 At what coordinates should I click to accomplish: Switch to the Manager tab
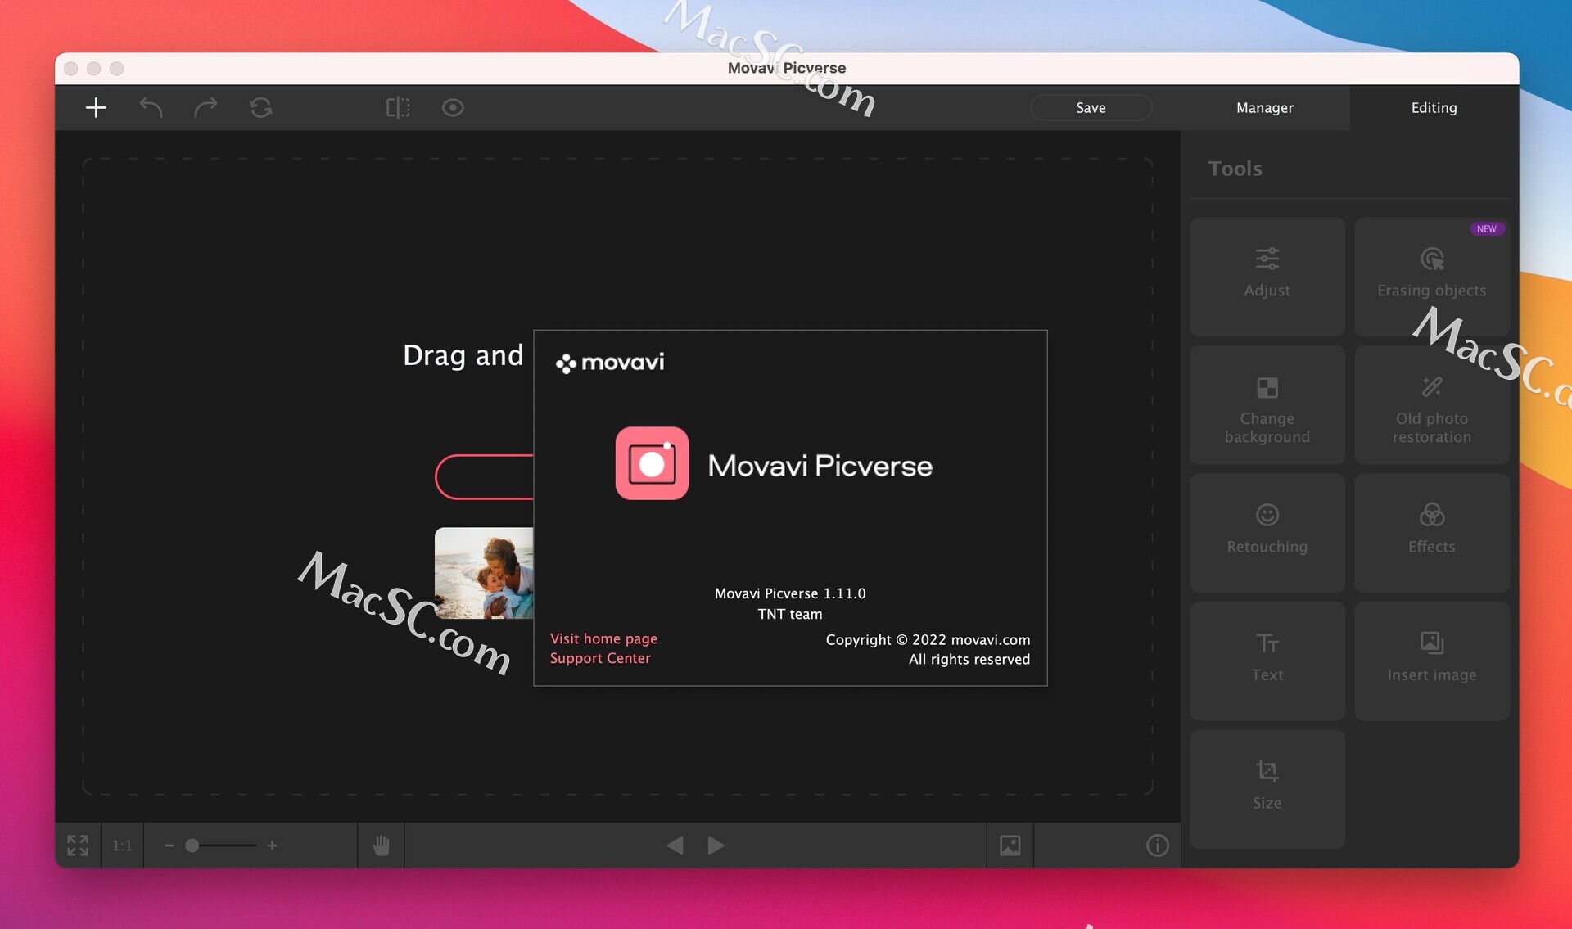tap(1266, 107)
